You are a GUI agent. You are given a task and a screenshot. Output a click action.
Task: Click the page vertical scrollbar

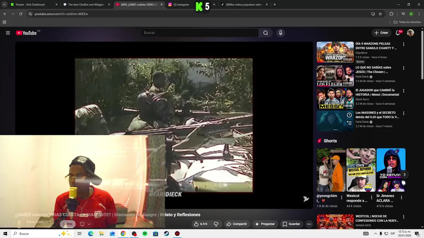point(422,55)
